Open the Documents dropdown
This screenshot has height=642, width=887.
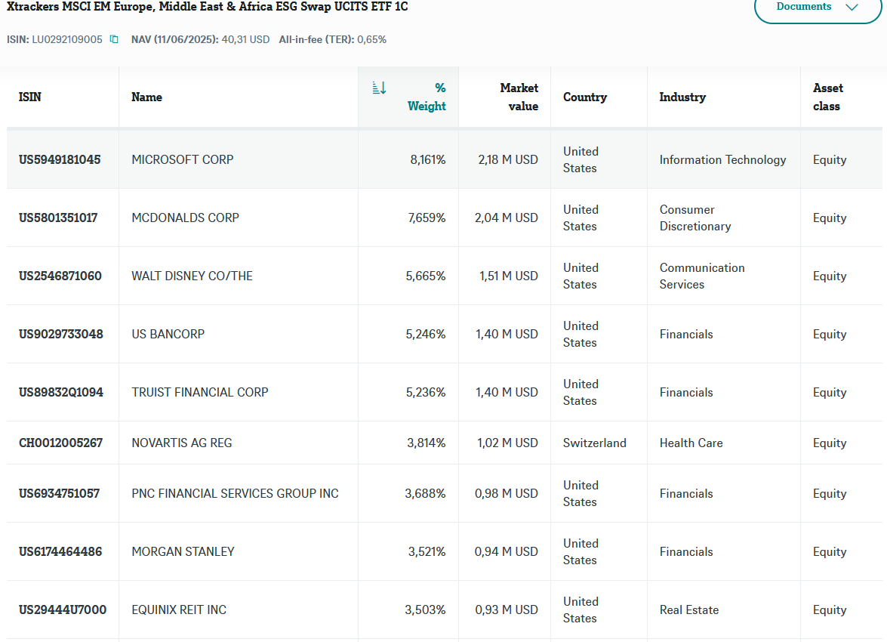818,8
